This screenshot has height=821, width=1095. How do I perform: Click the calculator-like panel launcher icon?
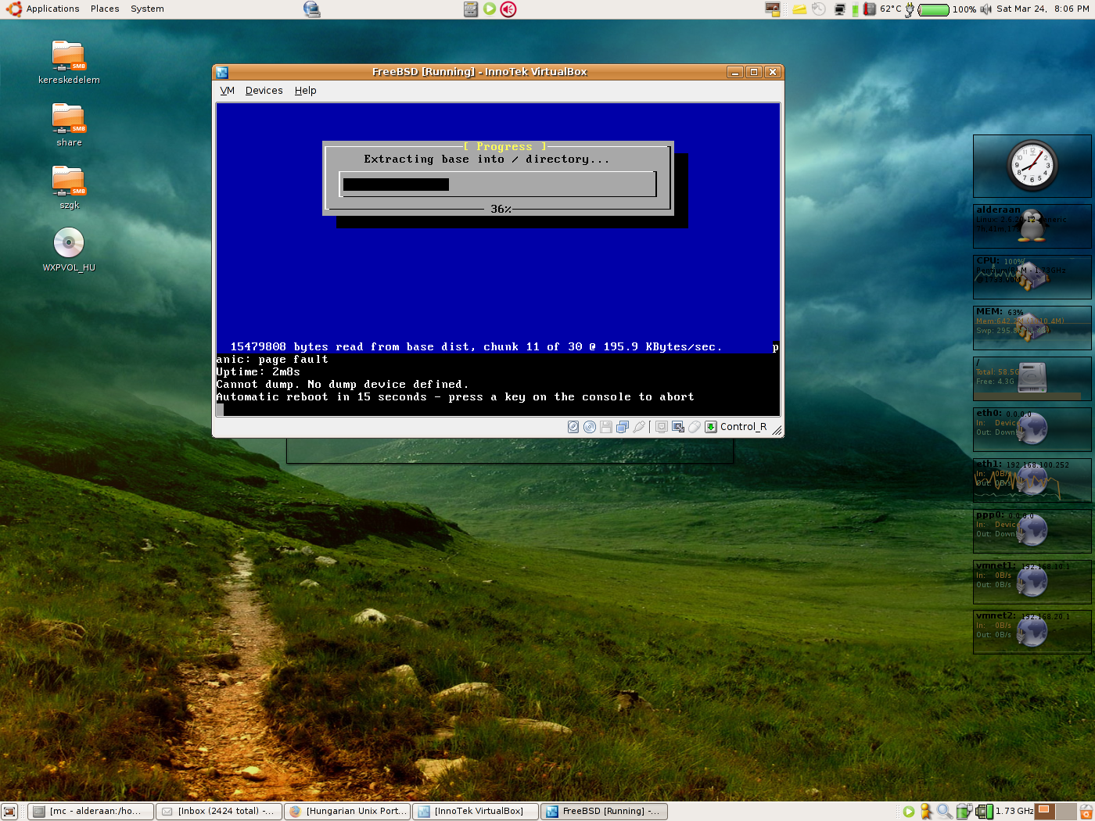tap(471, 9)
